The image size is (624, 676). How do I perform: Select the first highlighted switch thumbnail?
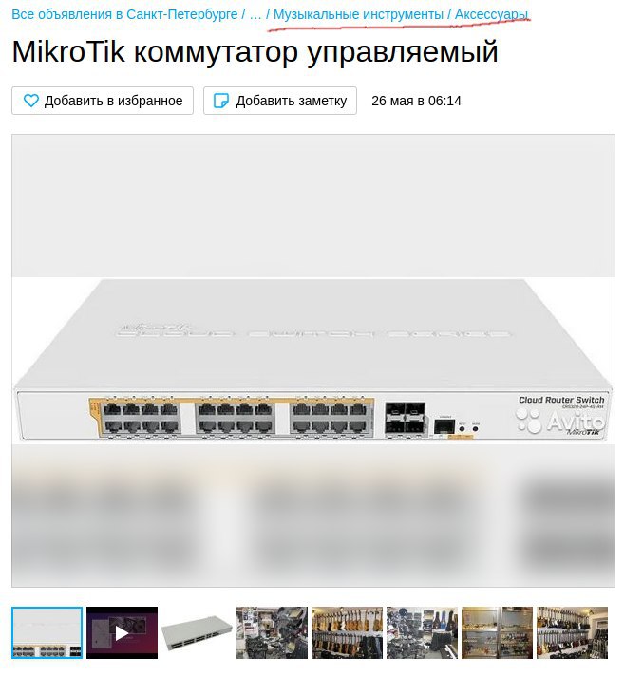(x=47, y=633)
